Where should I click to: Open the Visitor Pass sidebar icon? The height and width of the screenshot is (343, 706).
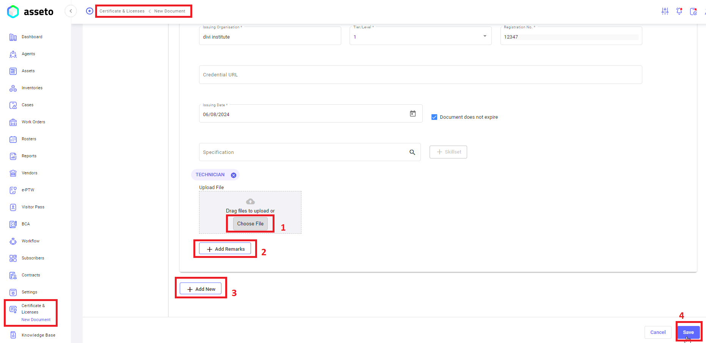point(13,207)
